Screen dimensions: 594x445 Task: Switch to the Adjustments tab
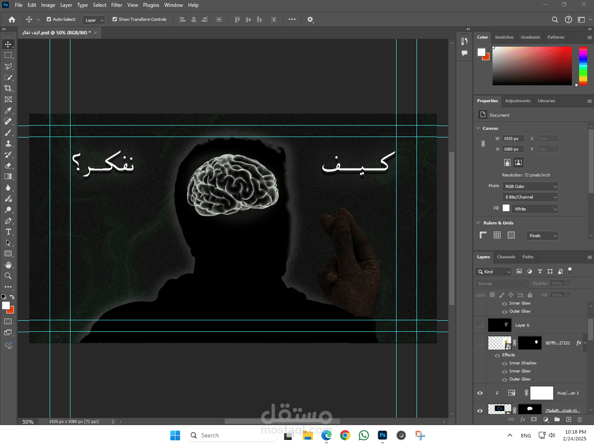click(x=518, y=101)
